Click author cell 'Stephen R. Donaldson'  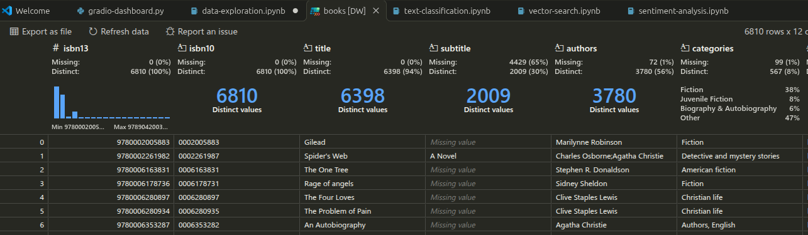tap(614, 170)
